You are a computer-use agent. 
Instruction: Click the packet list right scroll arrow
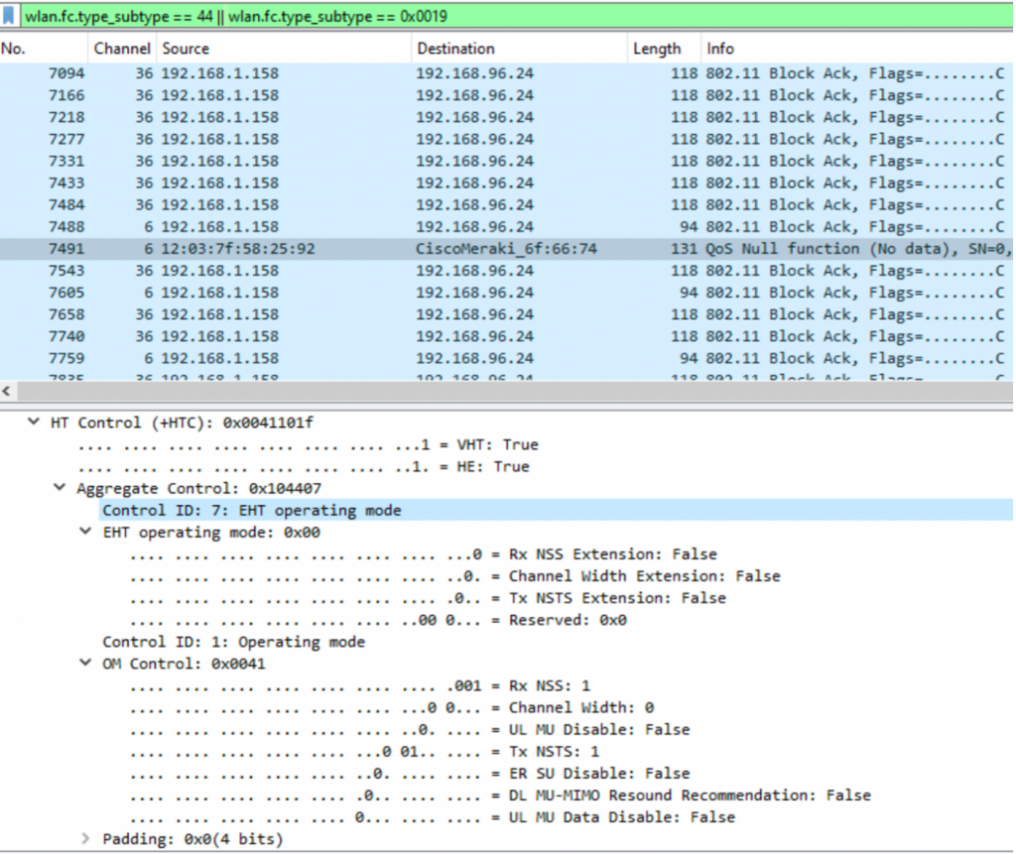[1006, 391]
